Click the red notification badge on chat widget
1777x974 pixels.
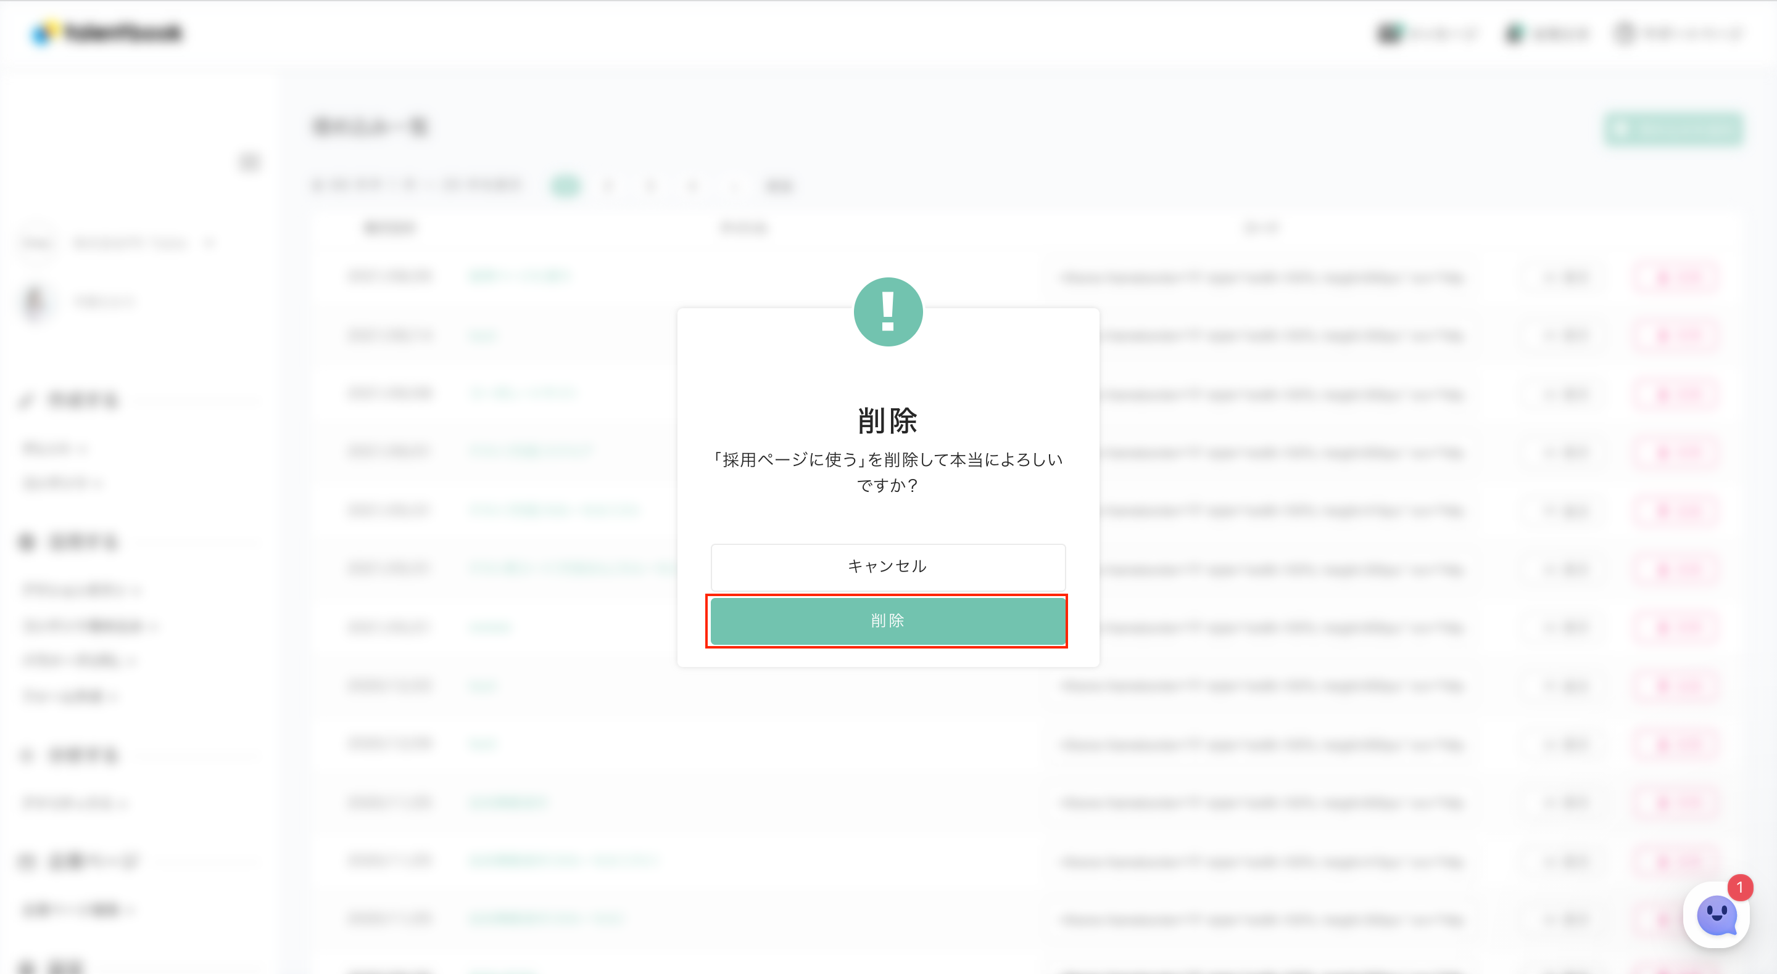tap(1739, 888)
